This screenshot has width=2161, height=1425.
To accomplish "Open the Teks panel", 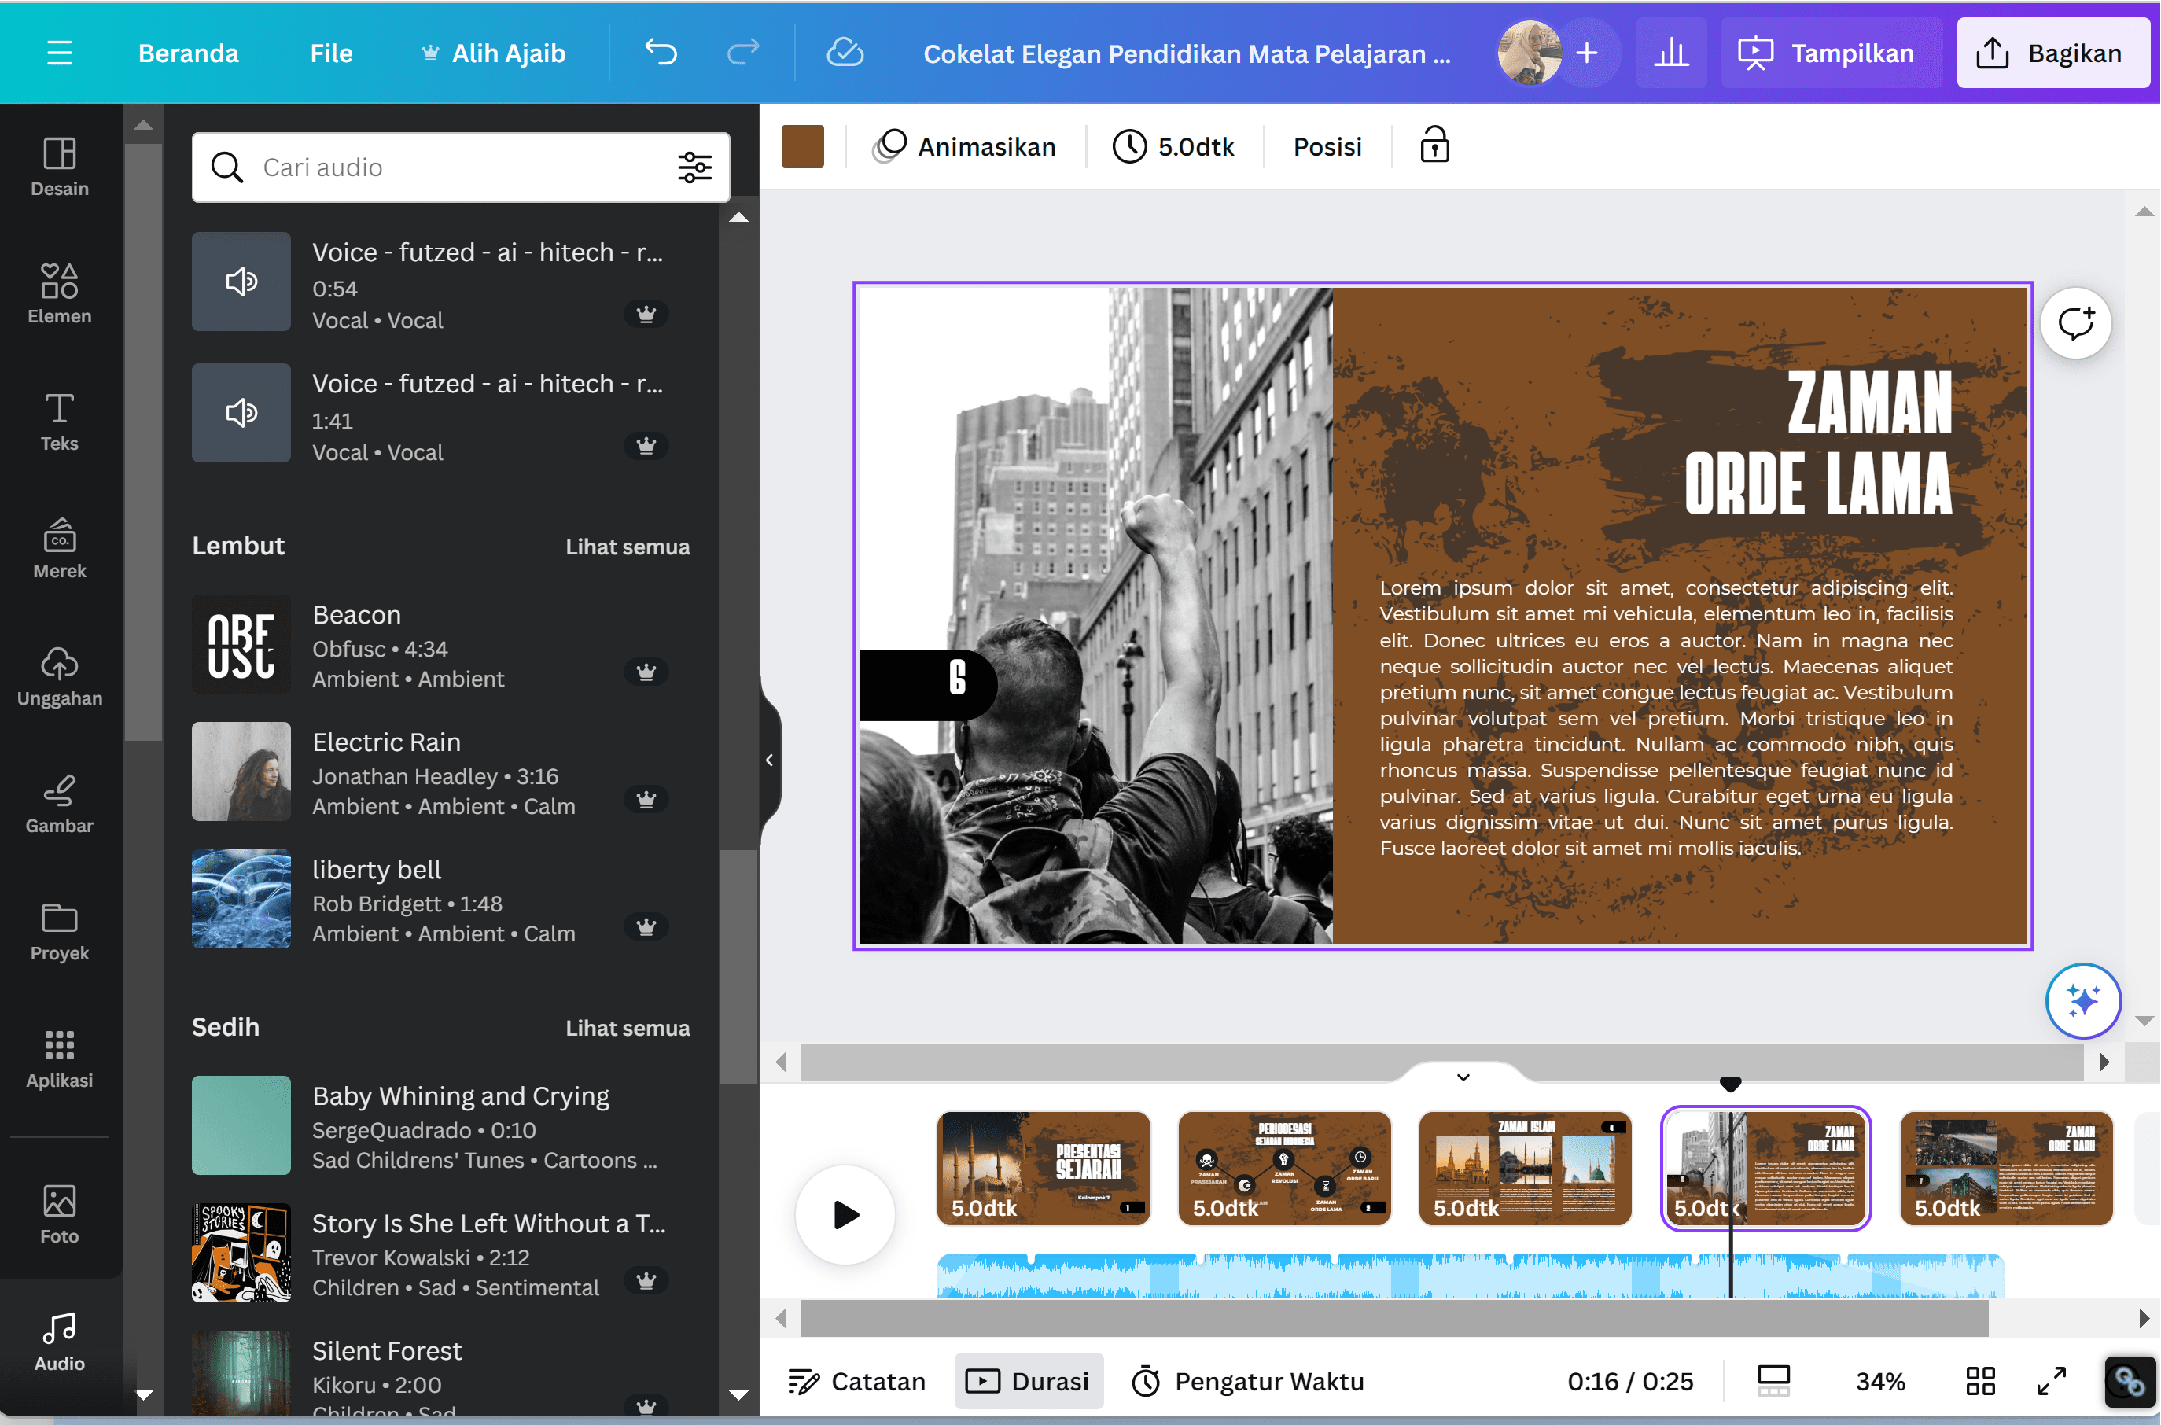I will point(58,421).
